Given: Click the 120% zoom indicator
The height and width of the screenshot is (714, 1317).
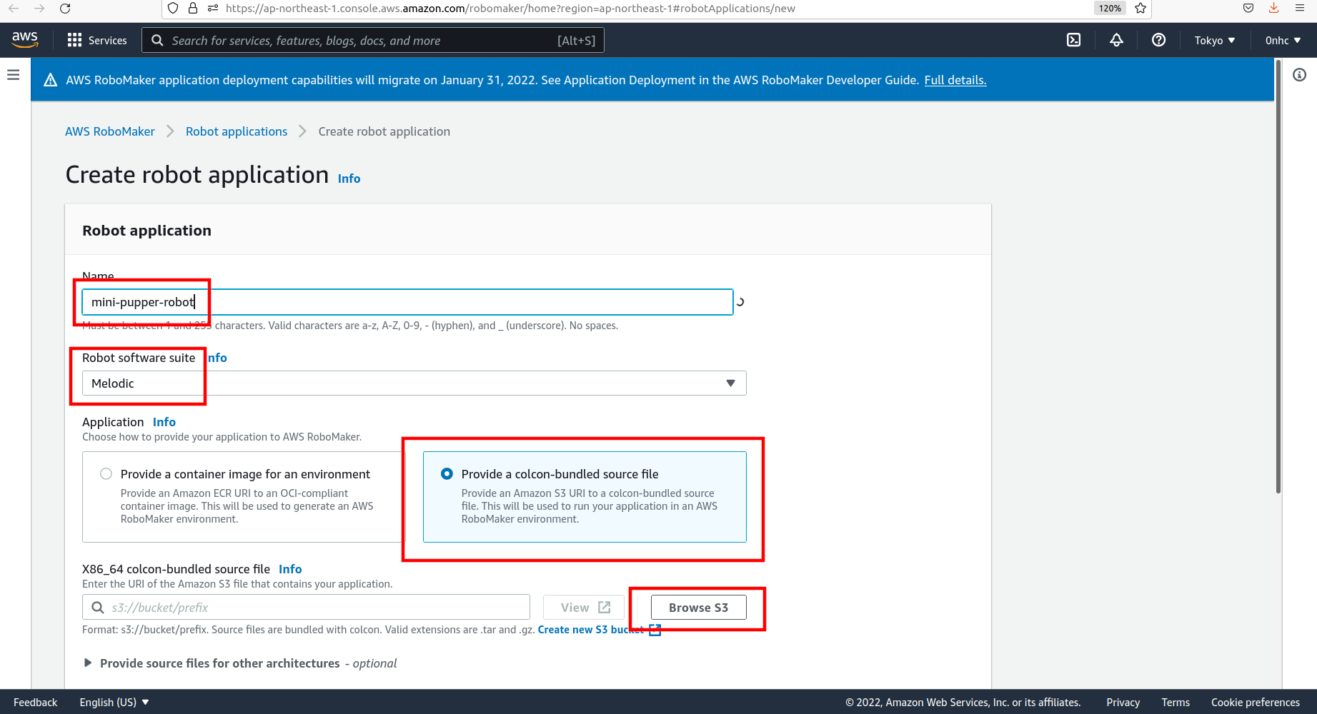Looking at the screenshot, I should 1110,9.
